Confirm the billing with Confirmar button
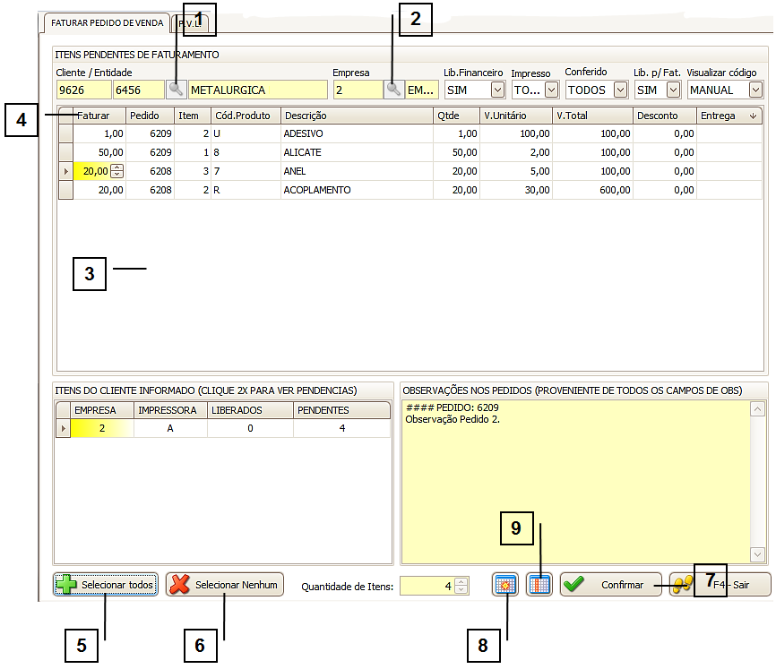776x669 pixels. (x=611, y=585)
